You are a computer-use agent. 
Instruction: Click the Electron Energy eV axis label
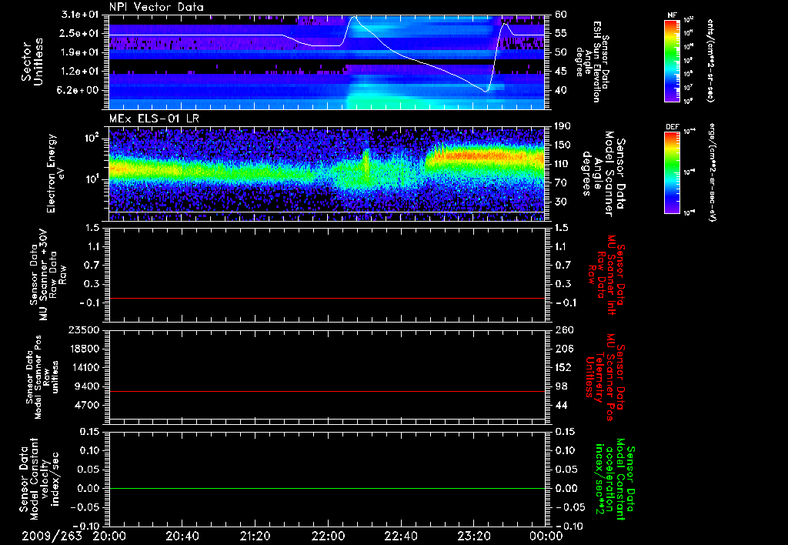tap(55, 172)
